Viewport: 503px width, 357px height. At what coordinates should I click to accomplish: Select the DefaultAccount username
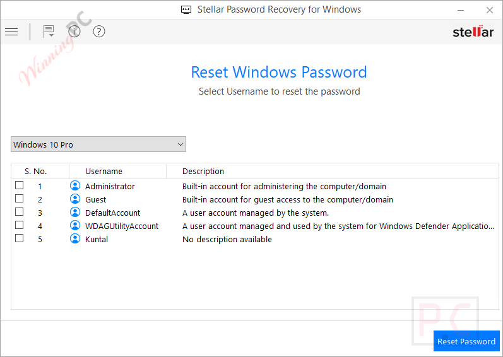pos(112,213)
